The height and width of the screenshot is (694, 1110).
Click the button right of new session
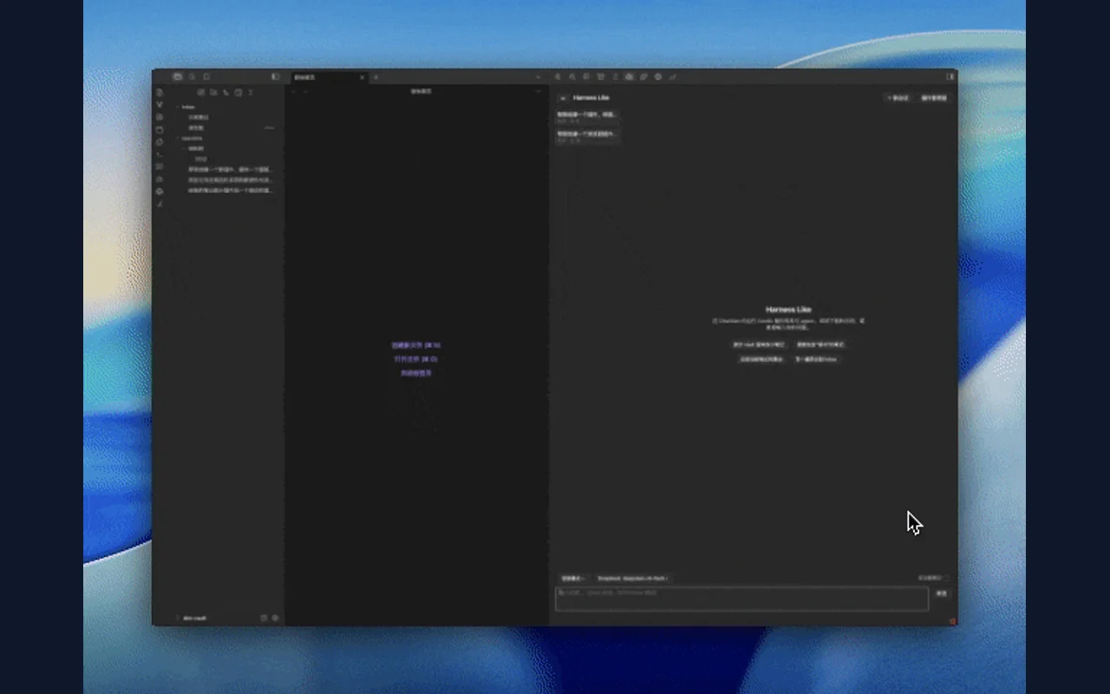point(934,98)
